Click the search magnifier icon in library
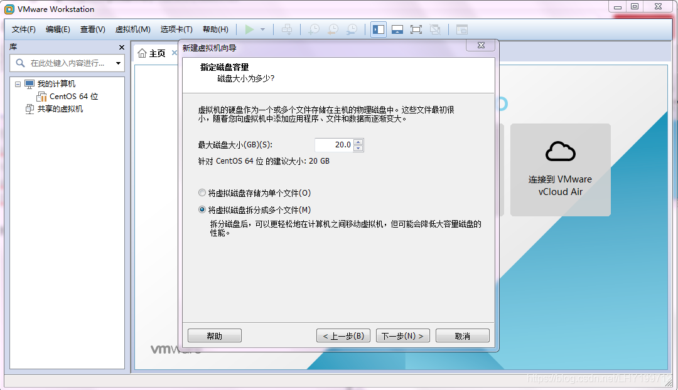Screen dimensions: 678x390 [20, 63]
